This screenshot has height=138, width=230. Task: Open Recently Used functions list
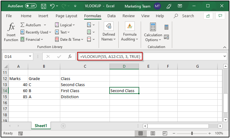pyautogui.click(x=36, y=32)
